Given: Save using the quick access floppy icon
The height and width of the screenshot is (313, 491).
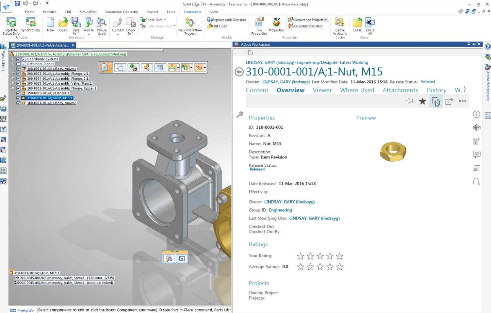Looking at the screenshot, I should point(17,4).
